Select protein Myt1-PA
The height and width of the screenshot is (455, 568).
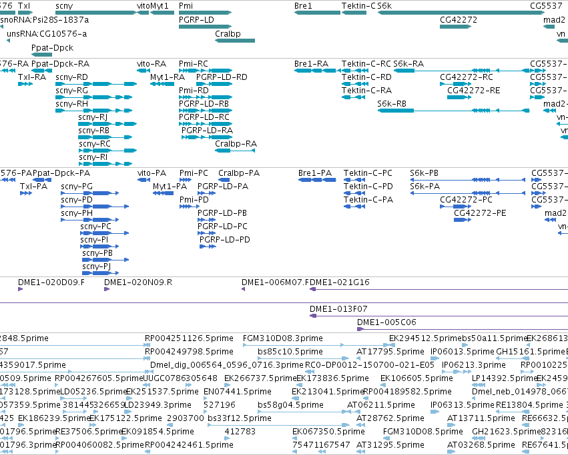point(163,193)
